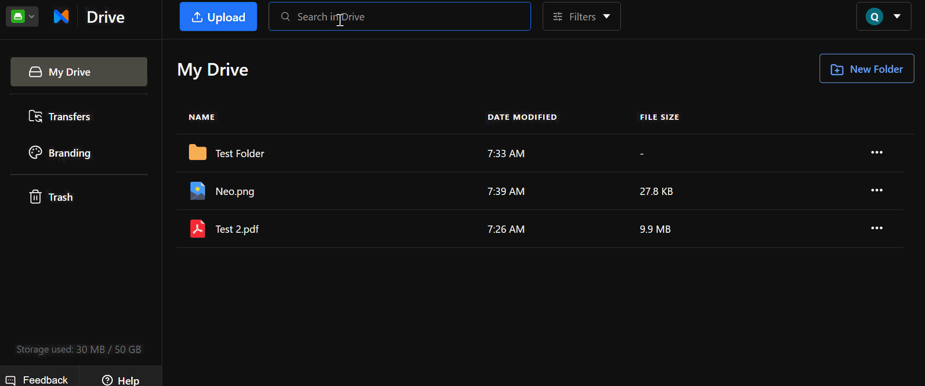
Task: Open Test Folder folder icon
Action: pos(198,153)
